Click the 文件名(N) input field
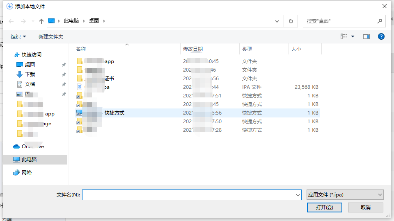Image resolution: width=394 pixels, height=221 pixels. tap(192, 195)
